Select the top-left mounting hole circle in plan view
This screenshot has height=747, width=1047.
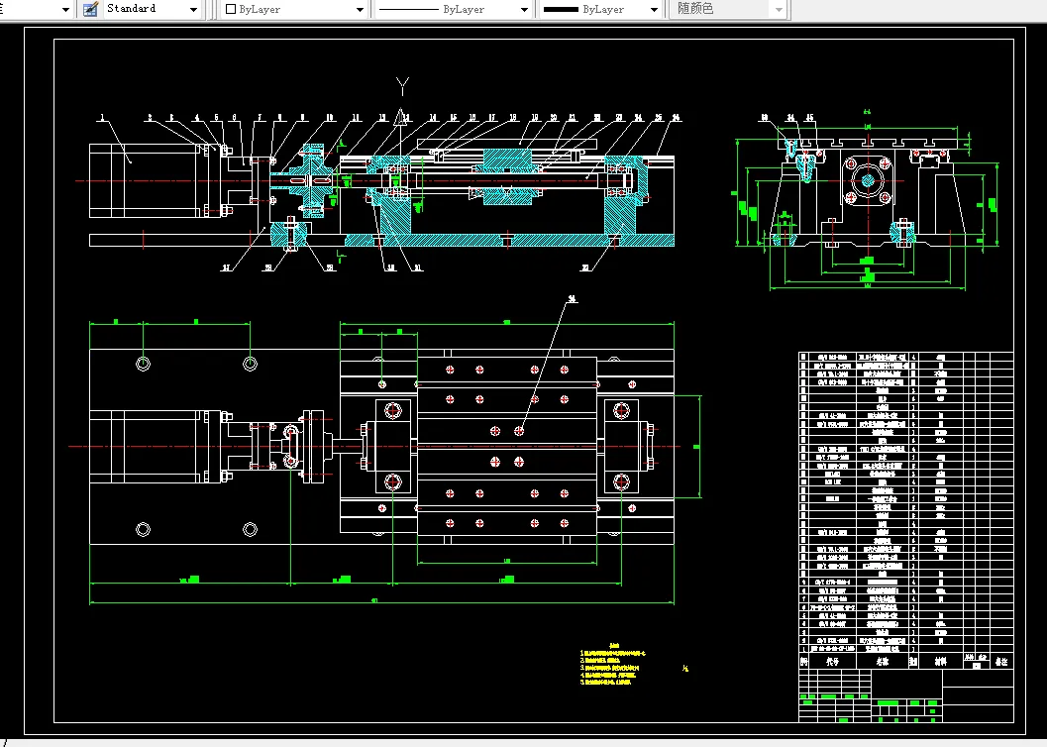pyautogui.click(x=143, y=364)
